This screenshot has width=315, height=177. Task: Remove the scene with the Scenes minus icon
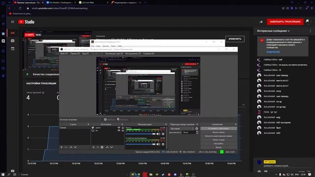click(65, 147)
